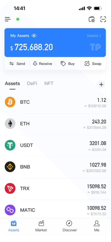Tap the Send button

[17, 64]
